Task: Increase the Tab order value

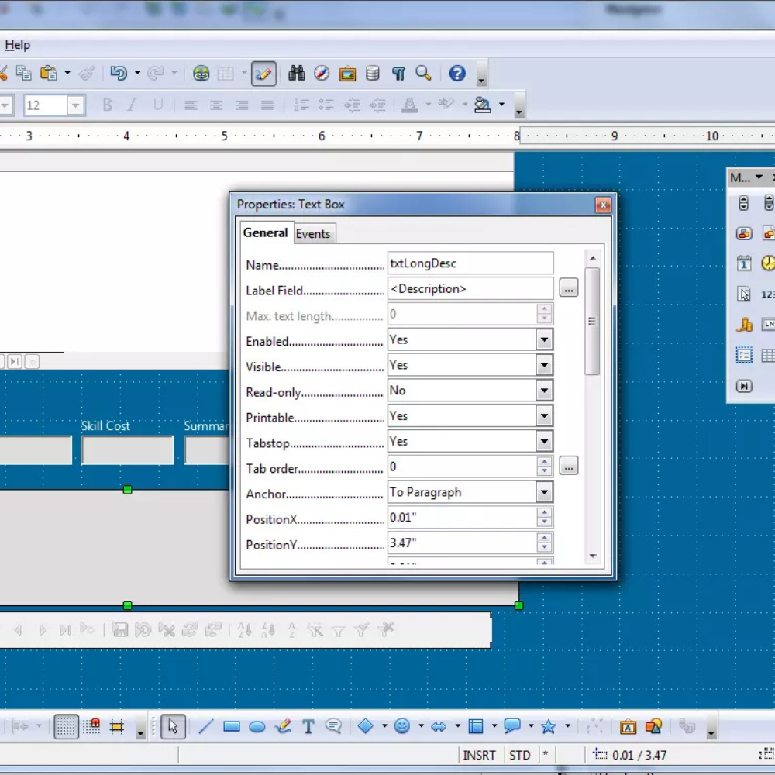Action: click(544, 461)
